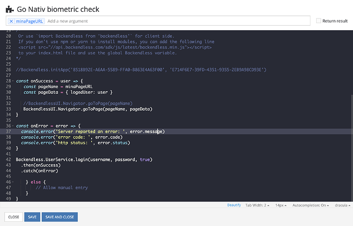Click line number 42 in the gutter
The image size is (353, 226).
click(x=8, y=159)
